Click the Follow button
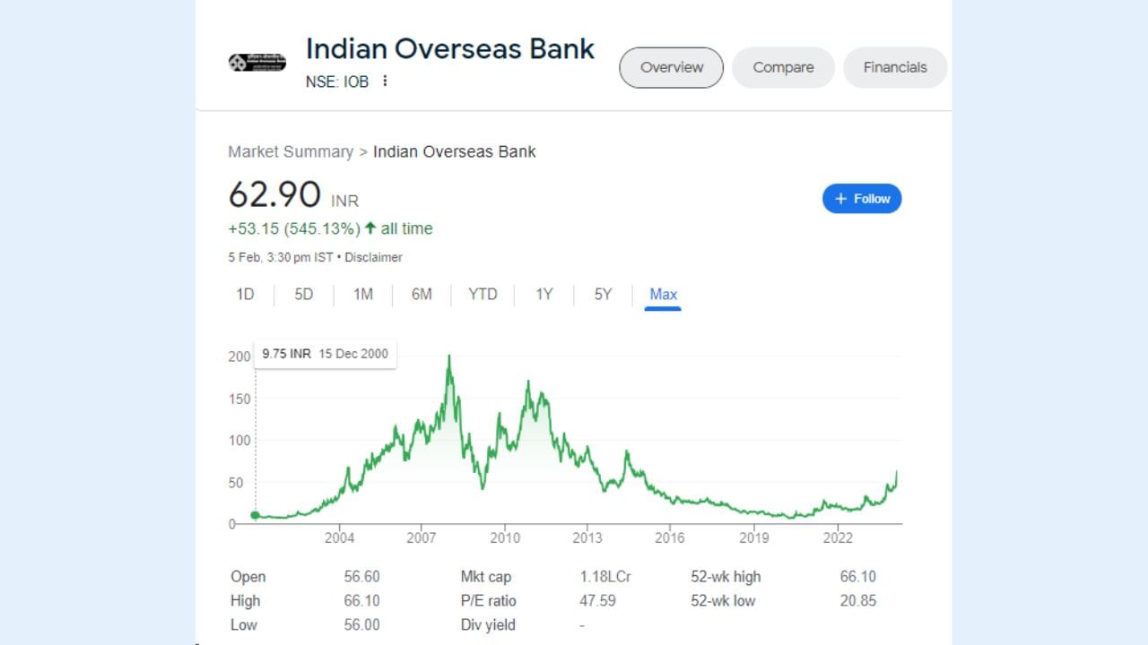1148x645 pixels. tap(861, 199)
